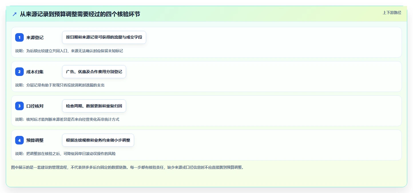This screenshot has height=193, width=413.
Task: Click the 检查周期、数据更新和重复归因 pill
Action: pyautogui.click(x=94, y=106)
